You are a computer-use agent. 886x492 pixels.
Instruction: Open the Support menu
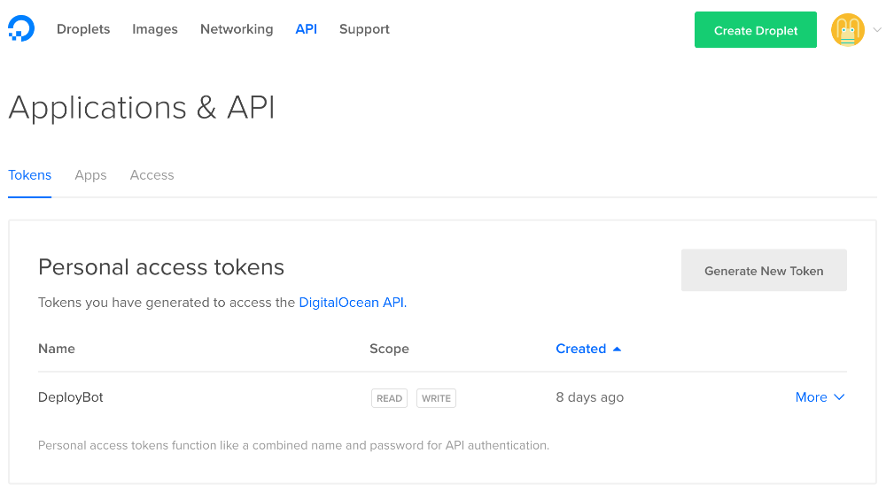click(x=364, y=29)
